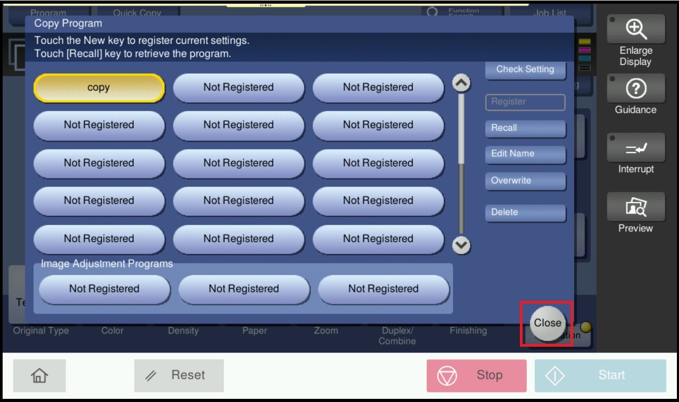The width and height of the screenshot is (679, 402).
Task: Click Overwrite to replace program
Action: (x=525, y=181)
